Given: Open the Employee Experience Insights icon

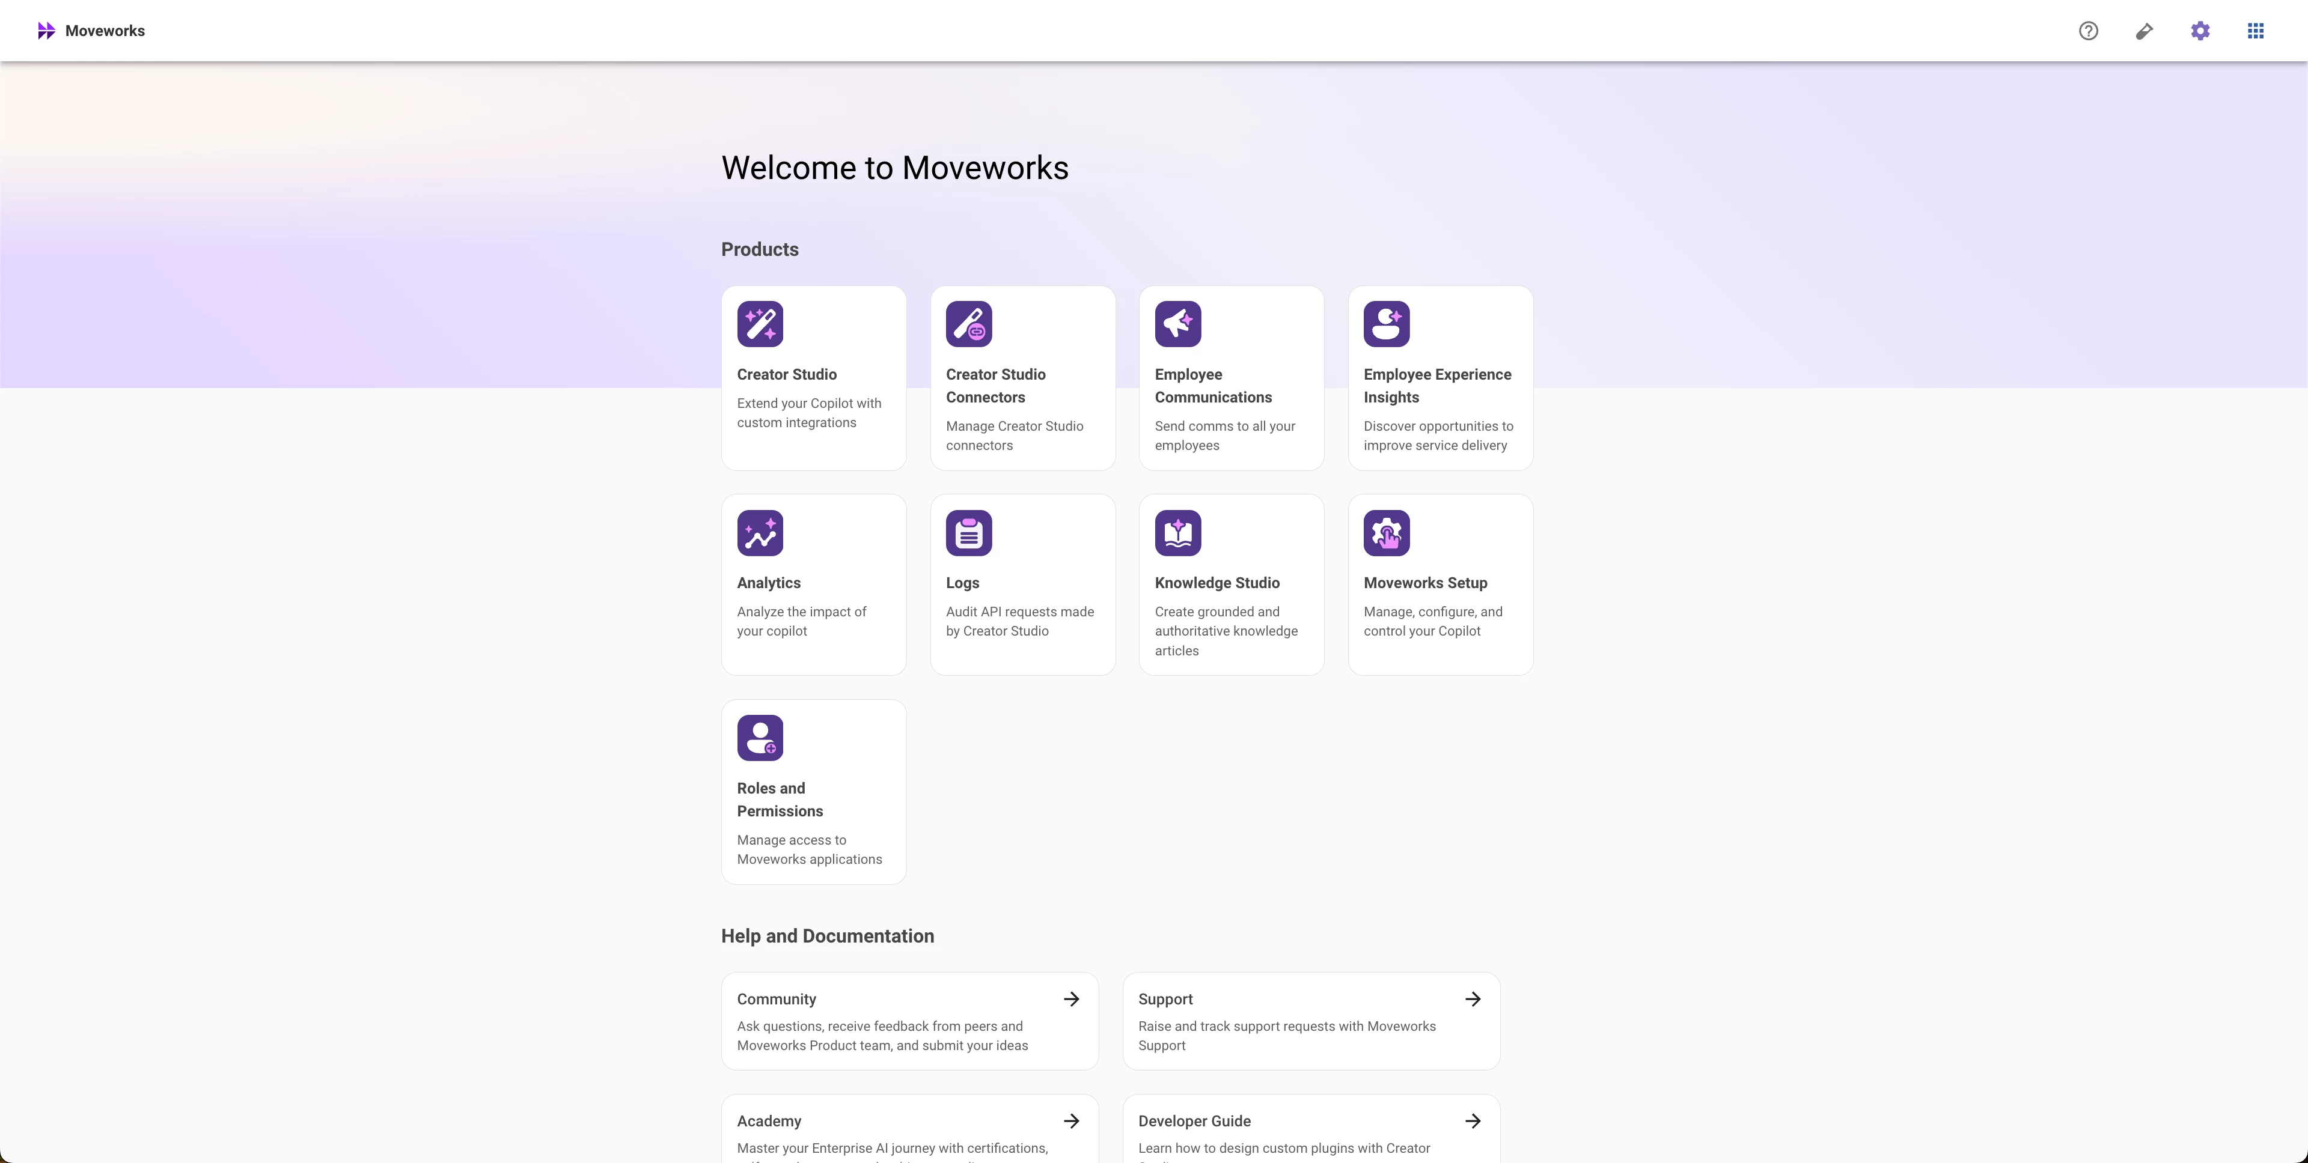Looking at the screenshot, I should (x=1386, y=324).
